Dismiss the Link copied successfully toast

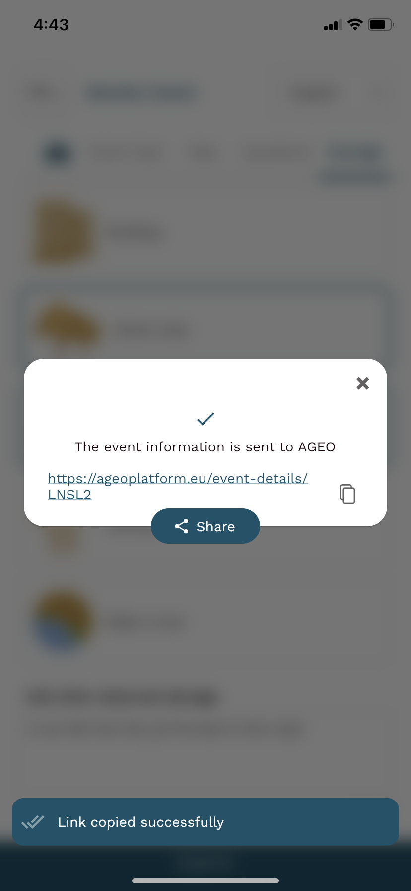[x=205, y=822]
